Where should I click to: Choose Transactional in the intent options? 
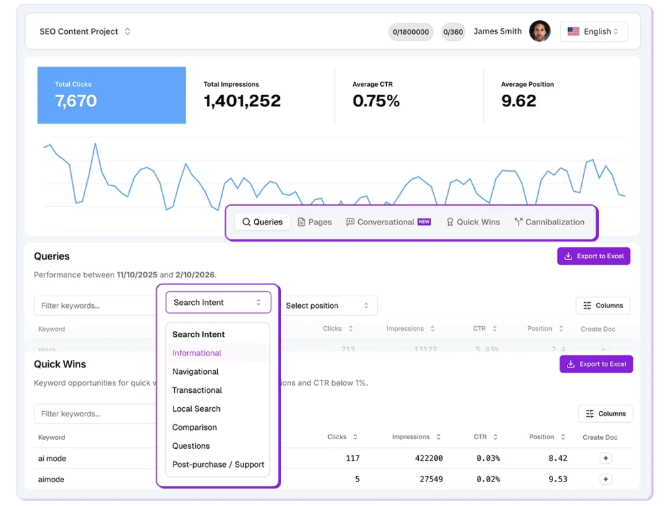click(x=197, y=390)
